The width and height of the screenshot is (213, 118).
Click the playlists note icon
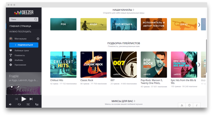tap(11, 55)
